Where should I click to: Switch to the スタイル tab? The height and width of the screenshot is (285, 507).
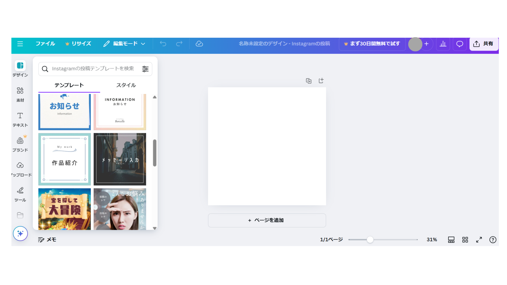point(126,85)
